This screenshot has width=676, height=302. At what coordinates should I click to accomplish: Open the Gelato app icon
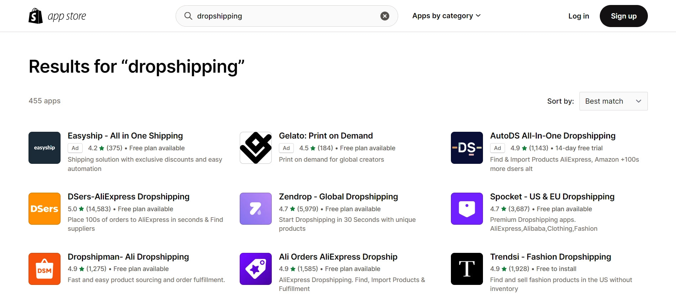point(256,148)
